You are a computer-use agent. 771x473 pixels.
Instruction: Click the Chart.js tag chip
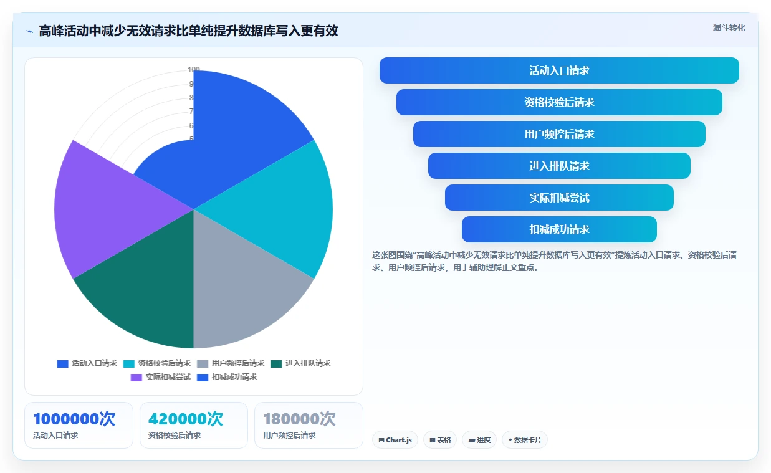pos(395,440)
